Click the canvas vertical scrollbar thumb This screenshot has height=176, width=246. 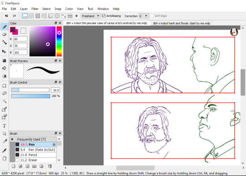coord(243,82)
